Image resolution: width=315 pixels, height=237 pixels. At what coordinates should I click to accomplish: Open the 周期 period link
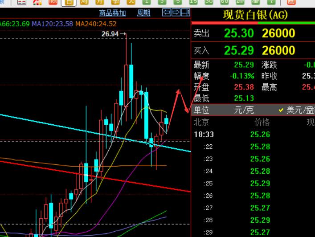(143, 13)
